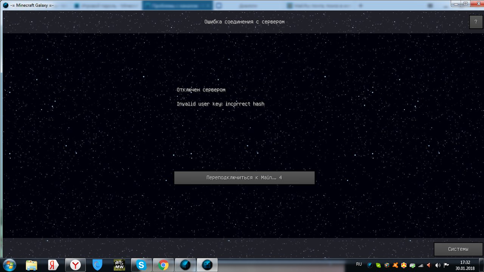
Task: Open Avast antivirus tray icon
Action: 395,265
